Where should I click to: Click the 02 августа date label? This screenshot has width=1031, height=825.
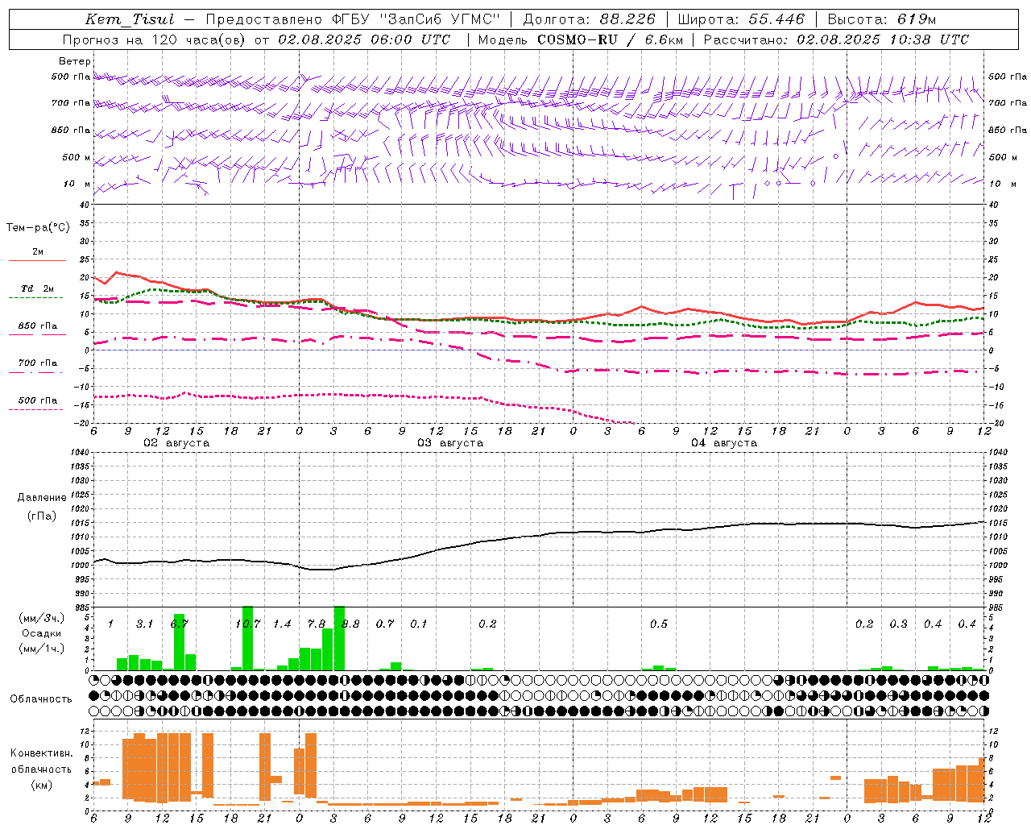pyautogui.click(x=176, y=443)
